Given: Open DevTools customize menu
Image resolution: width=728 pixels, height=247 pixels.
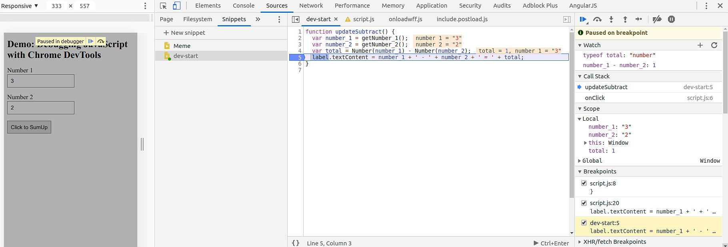Looking at the screenshot, I should [x=706, y=6].
